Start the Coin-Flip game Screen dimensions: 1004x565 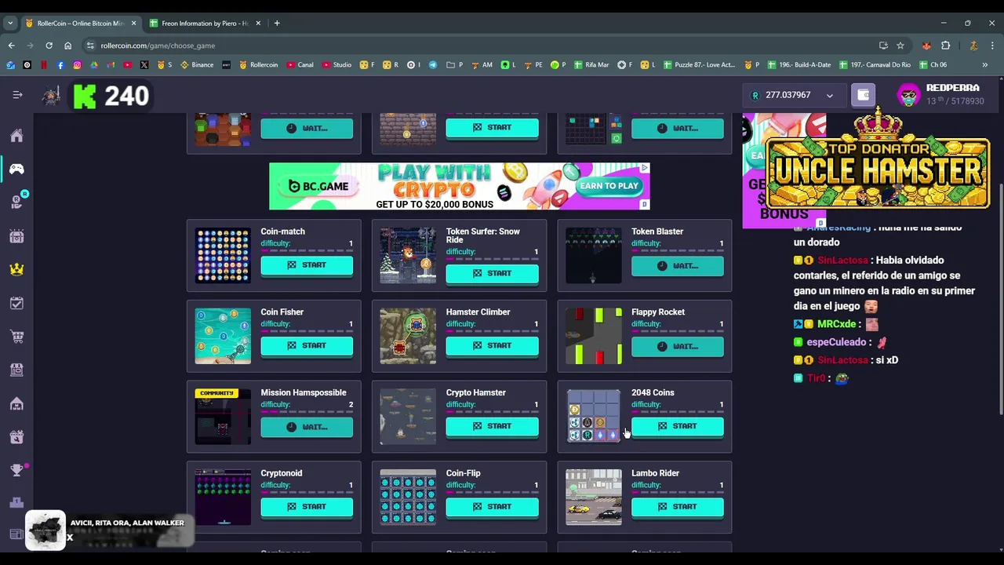pos(492,507)
